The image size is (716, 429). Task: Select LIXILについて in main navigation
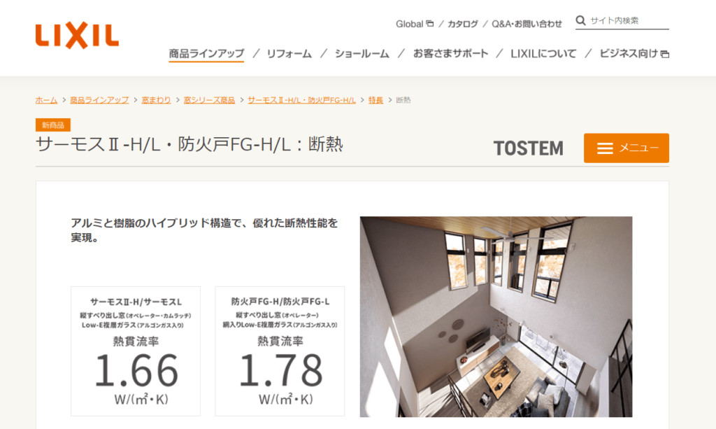543,54
